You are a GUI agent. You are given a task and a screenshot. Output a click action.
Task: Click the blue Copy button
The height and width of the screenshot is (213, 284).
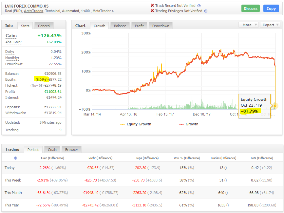tap(271, 9)
